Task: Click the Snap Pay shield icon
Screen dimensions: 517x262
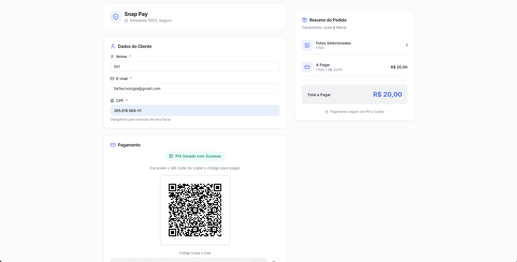Action: [x=116, y=17]
